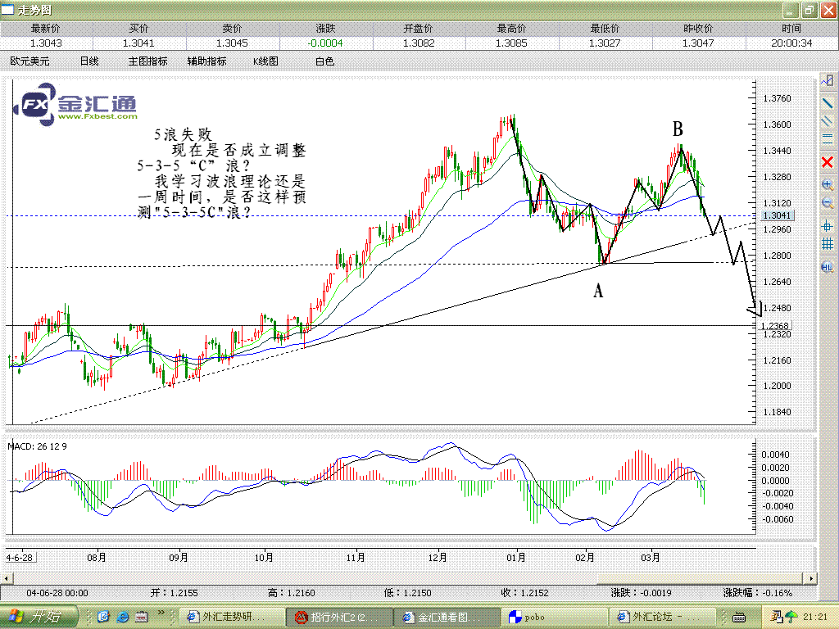This screenshot has height=629, width=839.
Task: Zoom out of the chart
Action: click(828, 203)
